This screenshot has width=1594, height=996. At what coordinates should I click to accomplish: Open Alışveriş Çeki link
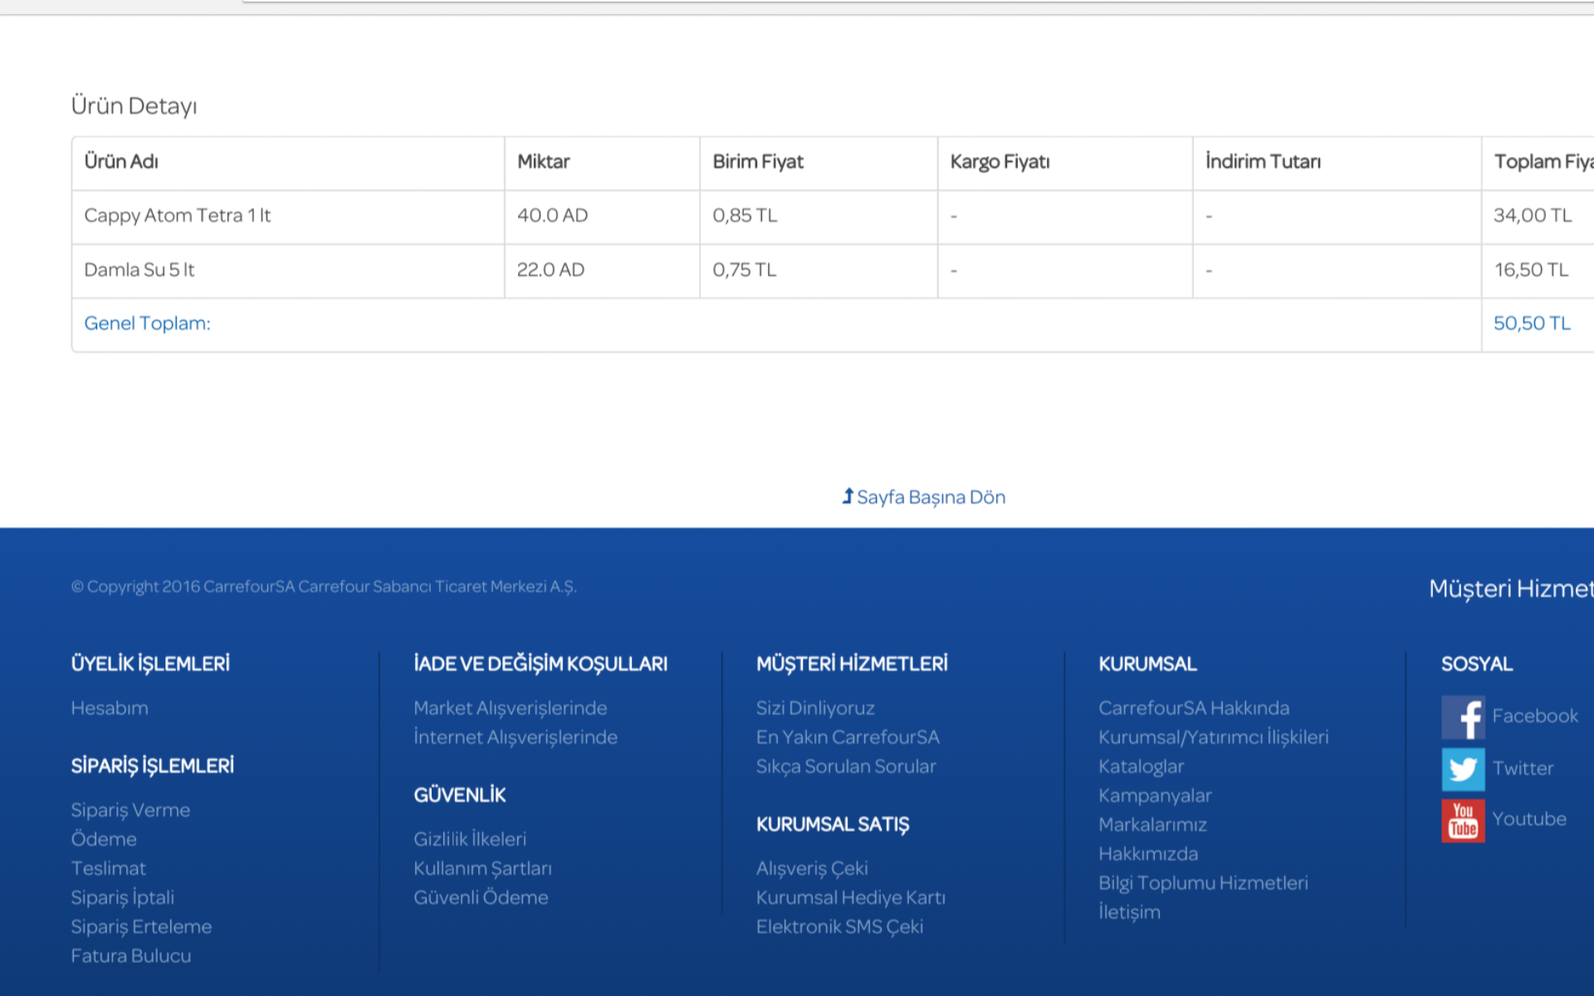(x=812, y=868)
